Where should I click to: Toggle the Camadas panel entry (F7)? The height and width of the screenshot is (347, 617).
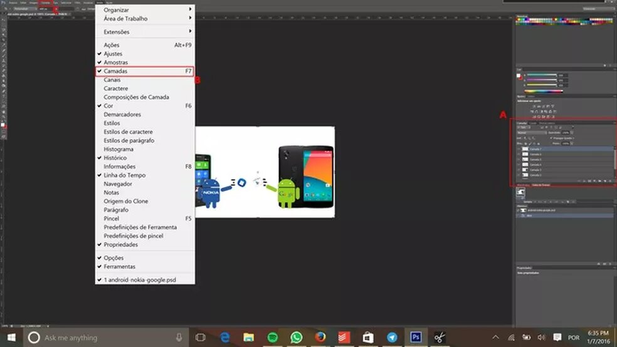(145, 71)
